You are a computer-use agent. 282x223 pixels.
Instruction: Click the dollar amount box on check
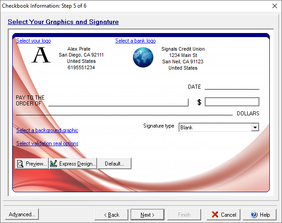[232, 102]
